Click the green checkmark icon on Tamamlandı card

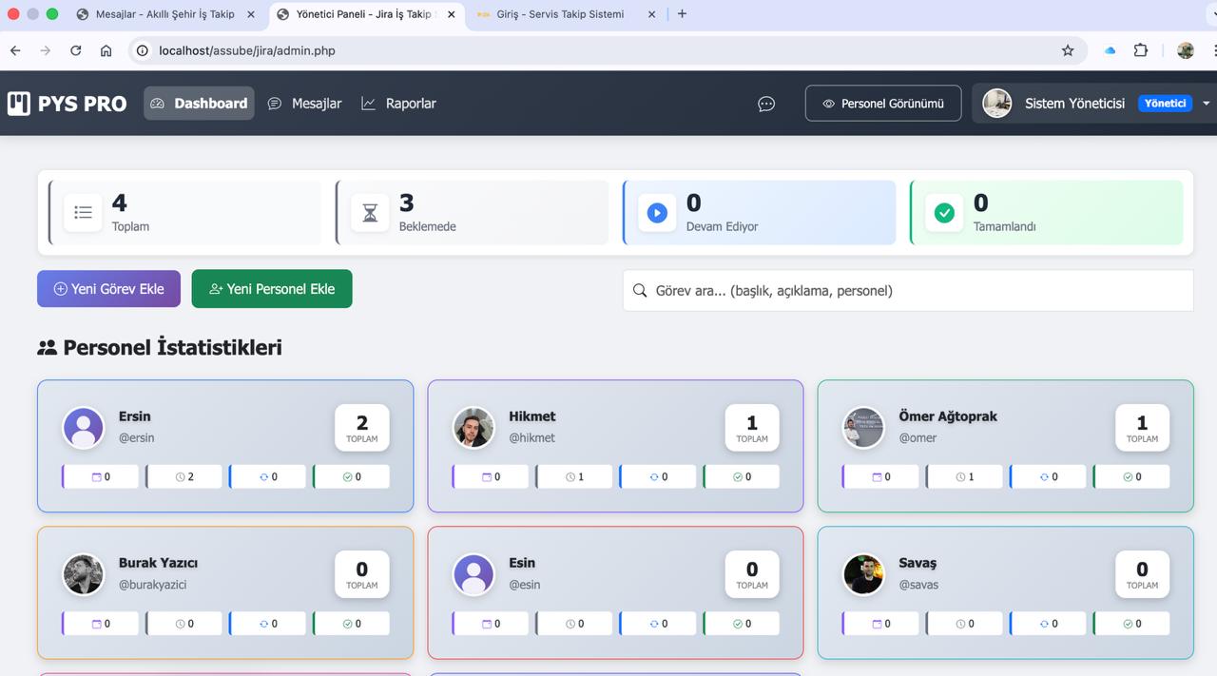944,212
